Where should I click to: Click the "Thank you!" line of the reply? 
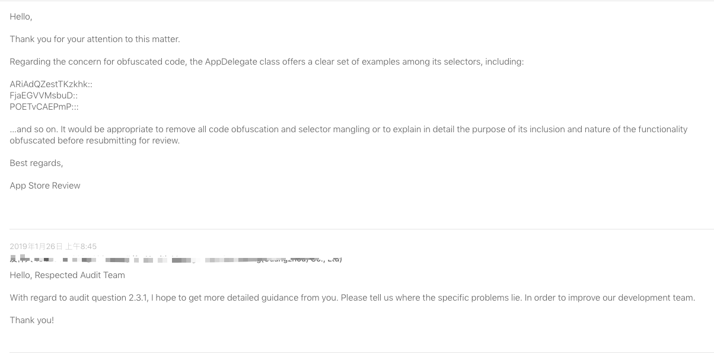32,320
